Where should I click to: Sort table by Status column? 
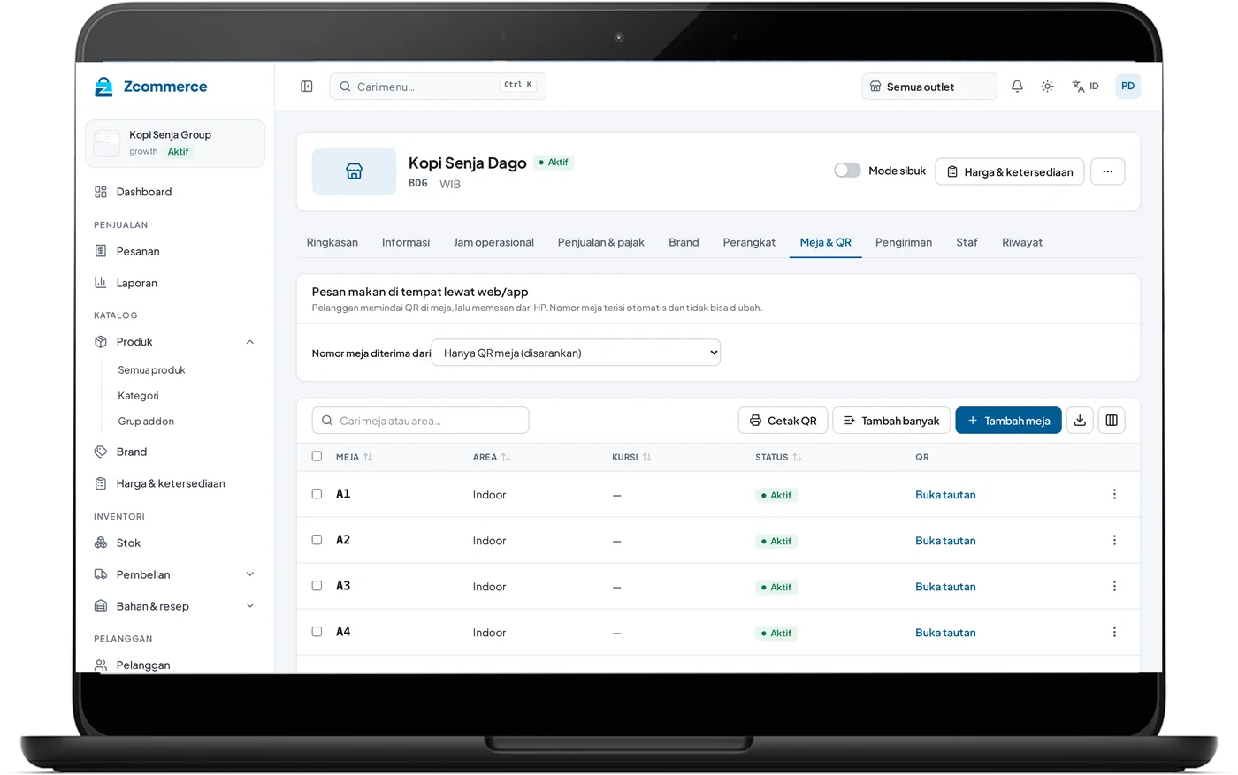tap(778, 457)
